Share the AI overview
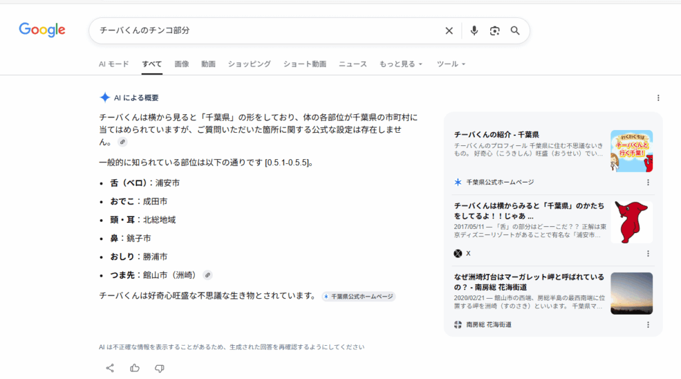The height and width of the screenshot is (379, 681). pos(110,368)
